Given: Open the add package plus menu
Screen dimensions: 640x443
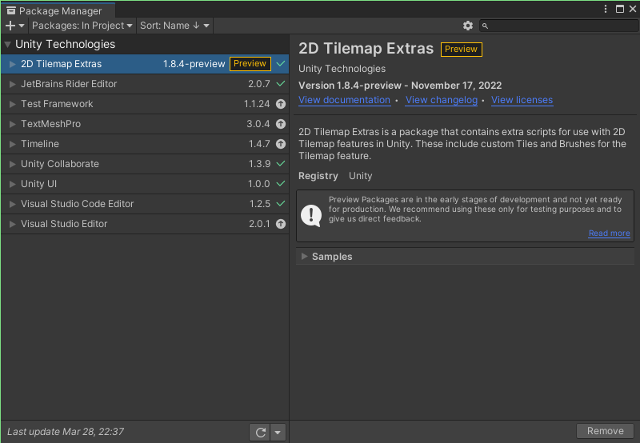Looking at the screenshot, I should click(14, 26).
